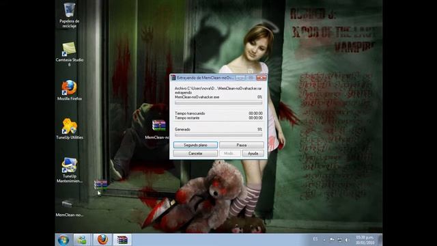
Task: Click the Pausa button
Action: coord(241,145)
